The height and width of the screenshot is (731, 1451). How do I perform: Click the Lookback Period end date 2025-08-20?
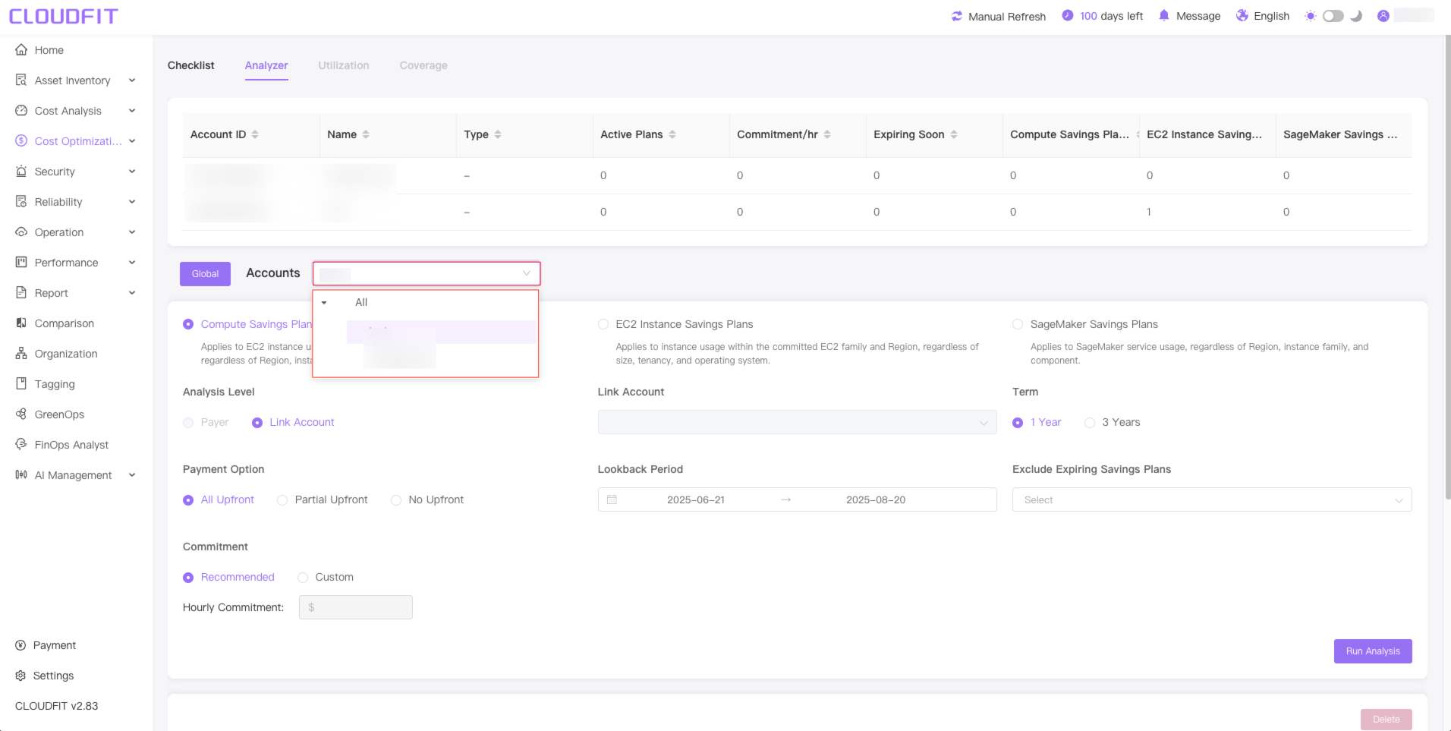coord(876,499)
